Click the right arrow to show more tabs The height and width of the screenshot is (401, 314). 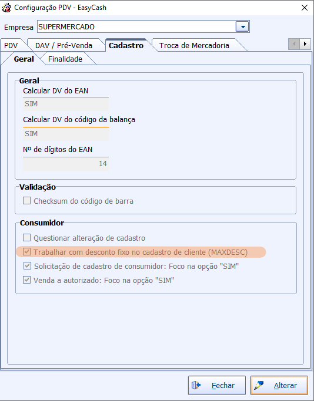pos(305,44)
